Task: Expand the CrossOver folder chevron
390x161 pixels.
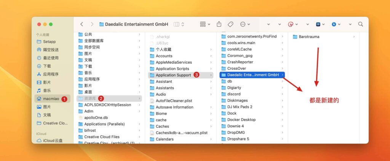Action: pyautogui.click(x=282, y=69)
